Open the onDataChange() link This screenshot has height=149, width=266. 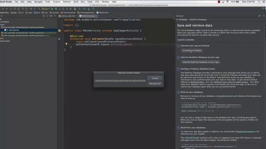coord(192,138)
